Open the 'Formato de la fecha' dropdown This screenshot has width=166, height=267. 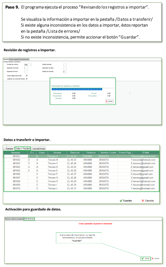tap(28, 65)
